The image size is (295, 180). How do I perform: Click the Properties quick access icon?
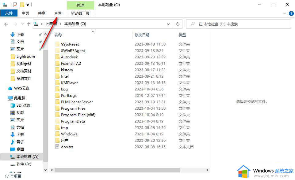click(15, 5)
